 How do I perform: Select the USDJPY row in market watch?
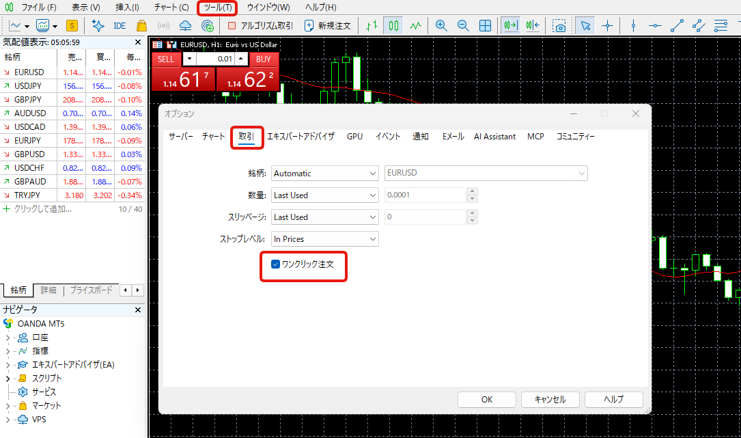pos(72,86)
